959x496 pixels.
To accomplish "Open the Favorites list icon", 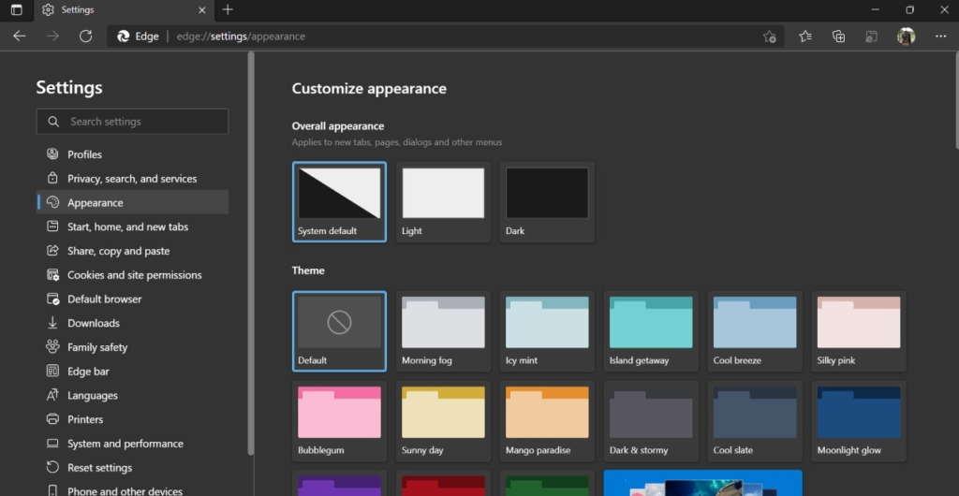I will click(x=805, y=36).
